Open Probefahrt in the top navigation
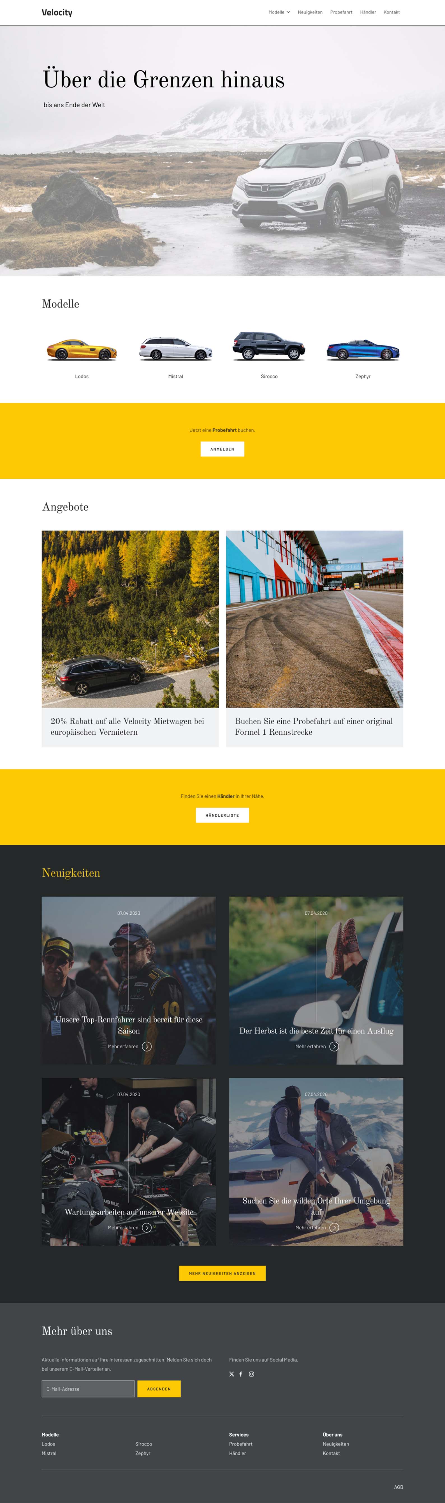Screen dimensions: 445x1503 click(x=341, y=12)
